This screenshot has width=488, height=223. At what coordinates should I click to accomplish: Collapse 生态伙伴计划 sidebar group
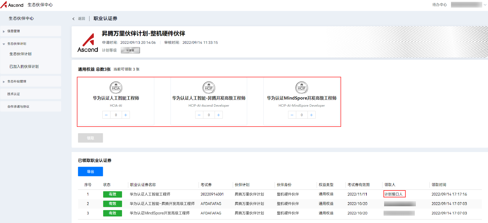pos(31,43)
